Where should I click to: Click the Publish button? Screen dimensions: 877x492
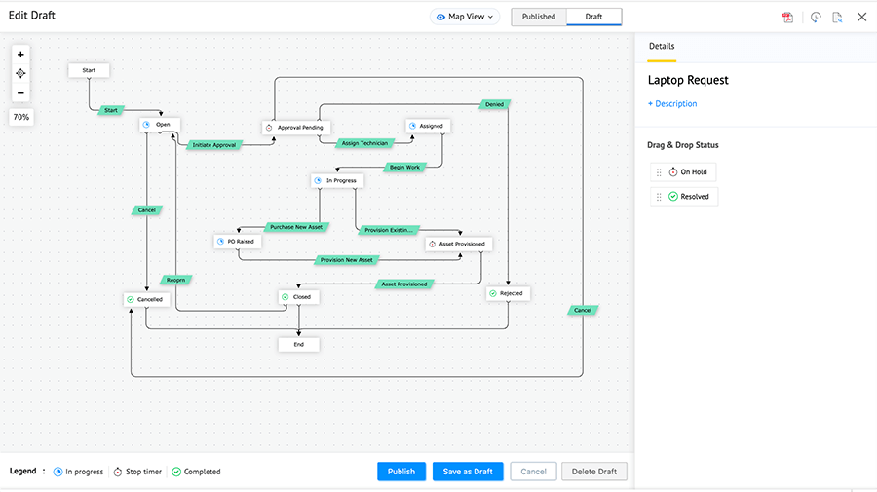click(x=401, y=472)
